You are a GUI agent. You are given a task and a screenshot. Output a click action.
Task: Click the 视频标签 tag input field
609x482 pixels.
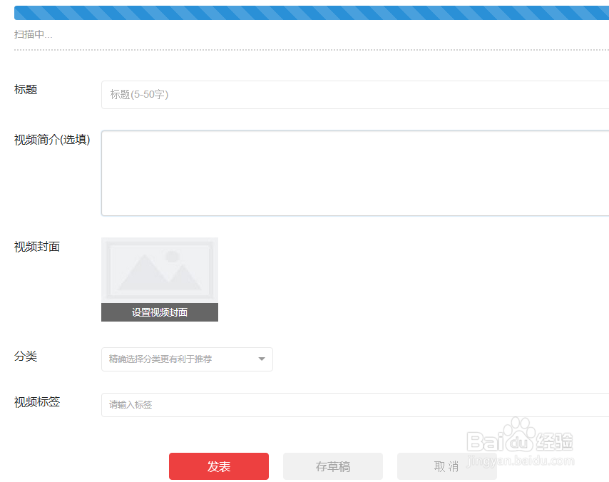coord(355,405)
